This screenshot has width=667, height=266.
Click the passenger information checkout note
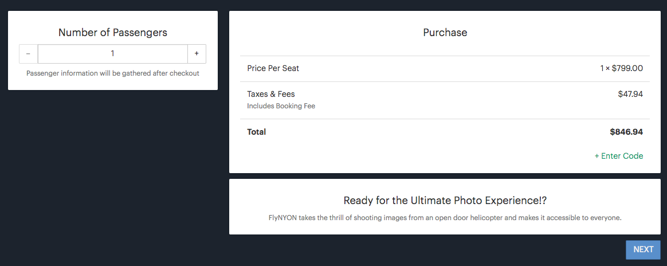[113, 73]
